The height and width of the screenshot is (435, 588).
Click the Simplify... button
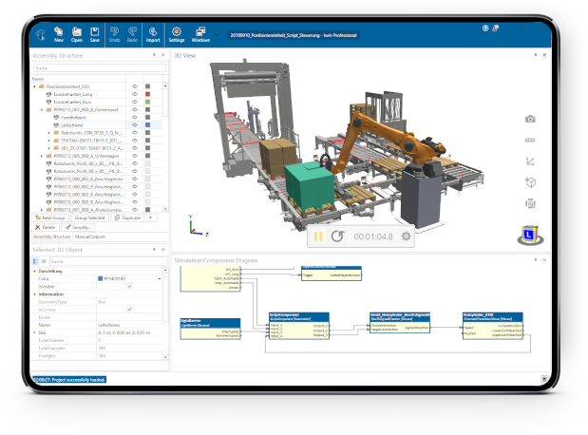click(79, 227)
